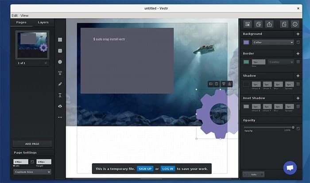
Task: Expand the Custom Size page dropdown
Action: (32, 172)
